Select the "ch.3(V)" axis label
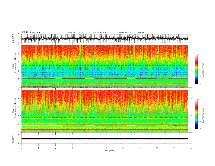The image size is (215, 166). tap(13, 139)
